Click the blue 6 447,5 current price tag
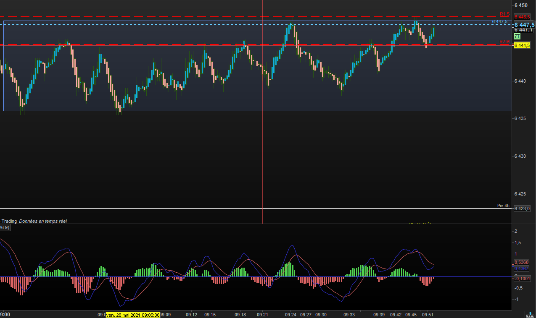This screenshot has width=536, height=318. (524, 25)
